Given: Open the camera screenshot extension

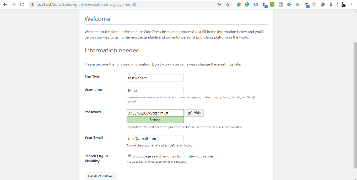Looking at the screenshot, I should click(297, 4).
